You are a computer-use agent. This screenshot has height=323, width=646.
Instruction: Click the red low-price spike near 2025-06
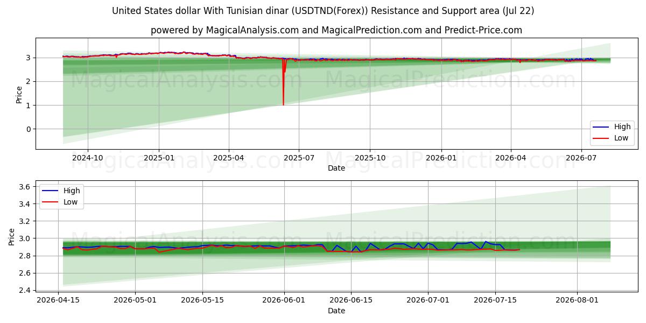pos(283,81)
